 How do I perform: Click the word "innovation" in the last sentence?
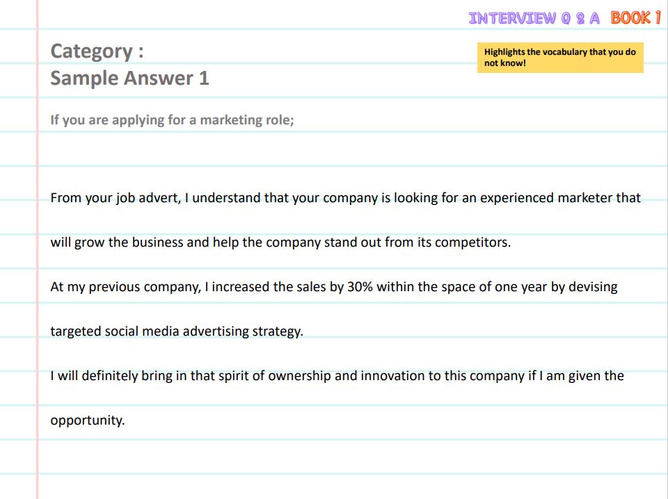click(x=392, y=375)
